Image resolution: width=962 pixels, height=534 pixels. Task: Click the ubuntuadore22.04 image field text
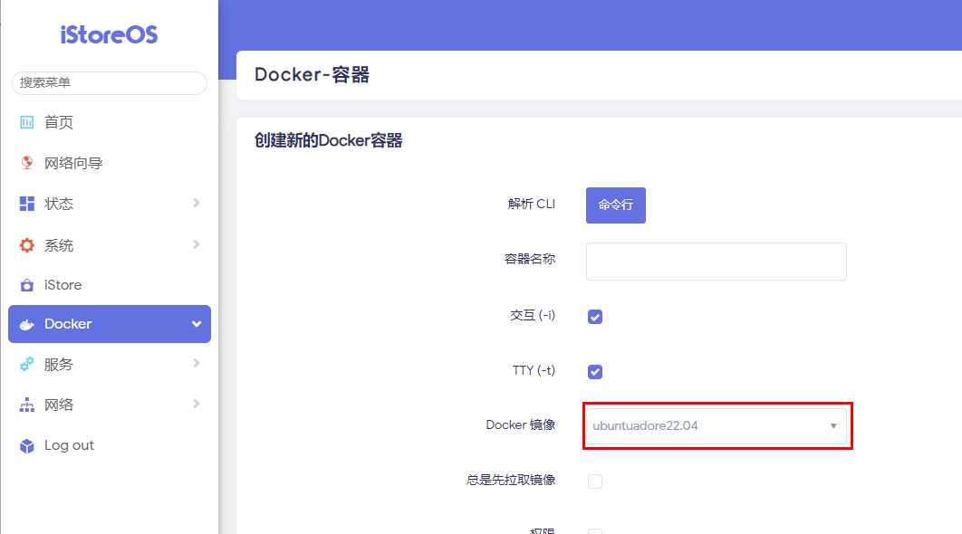(x=645, y=426)
